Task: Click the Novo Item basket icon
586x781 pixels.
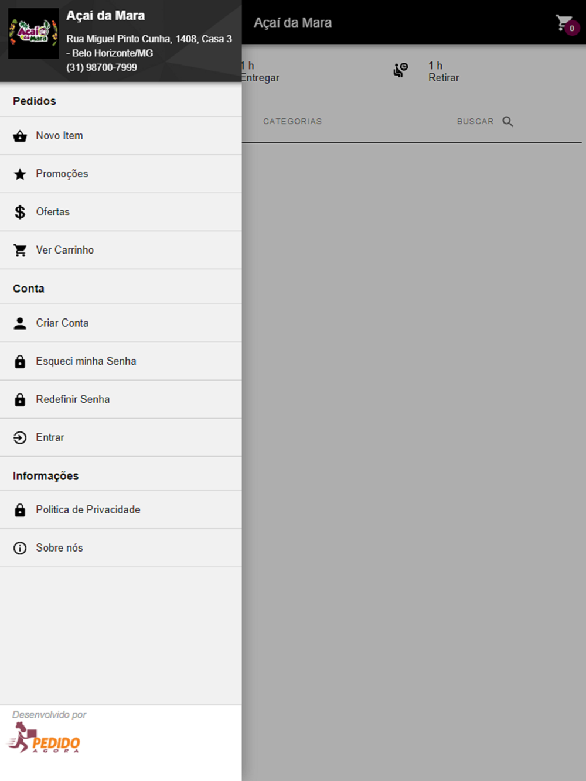Action: click(20, 136)
